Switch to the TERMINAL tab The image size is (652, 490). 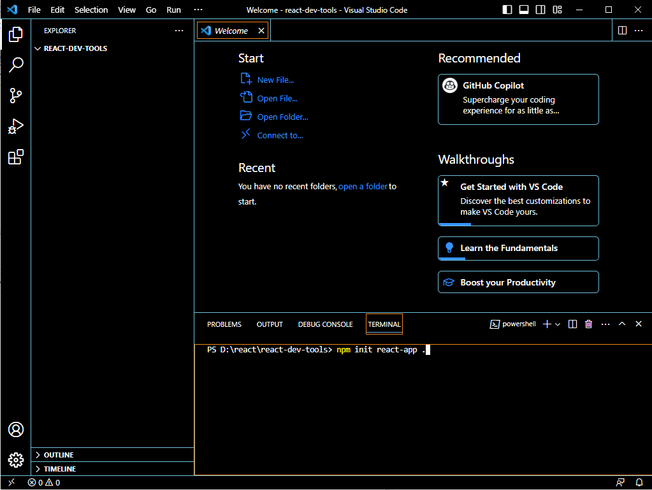click(x=384, y=324)
